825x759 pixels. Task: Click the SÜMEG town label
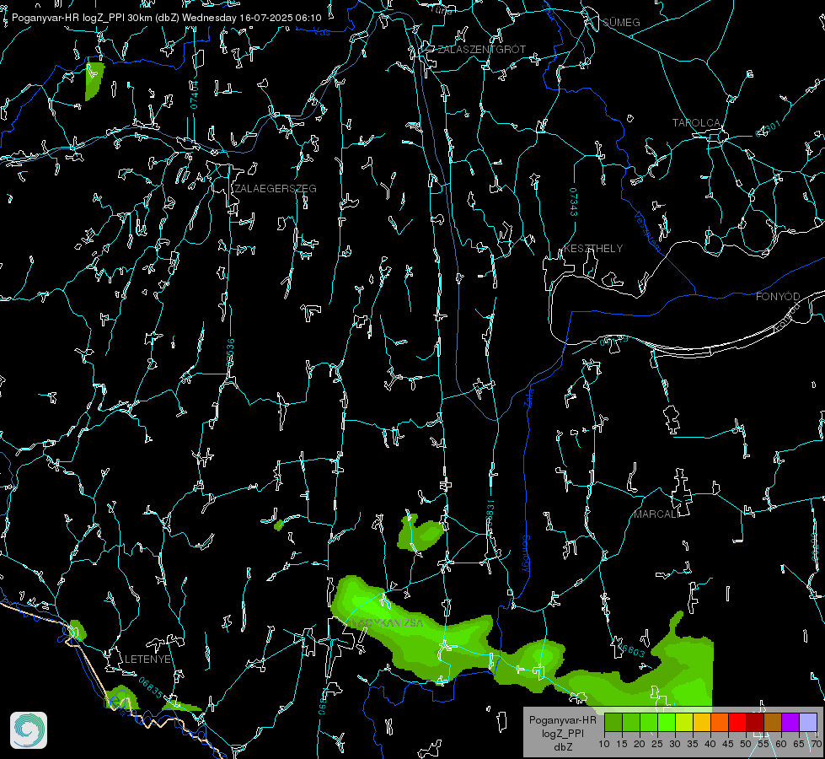click(x=621, y=23)
